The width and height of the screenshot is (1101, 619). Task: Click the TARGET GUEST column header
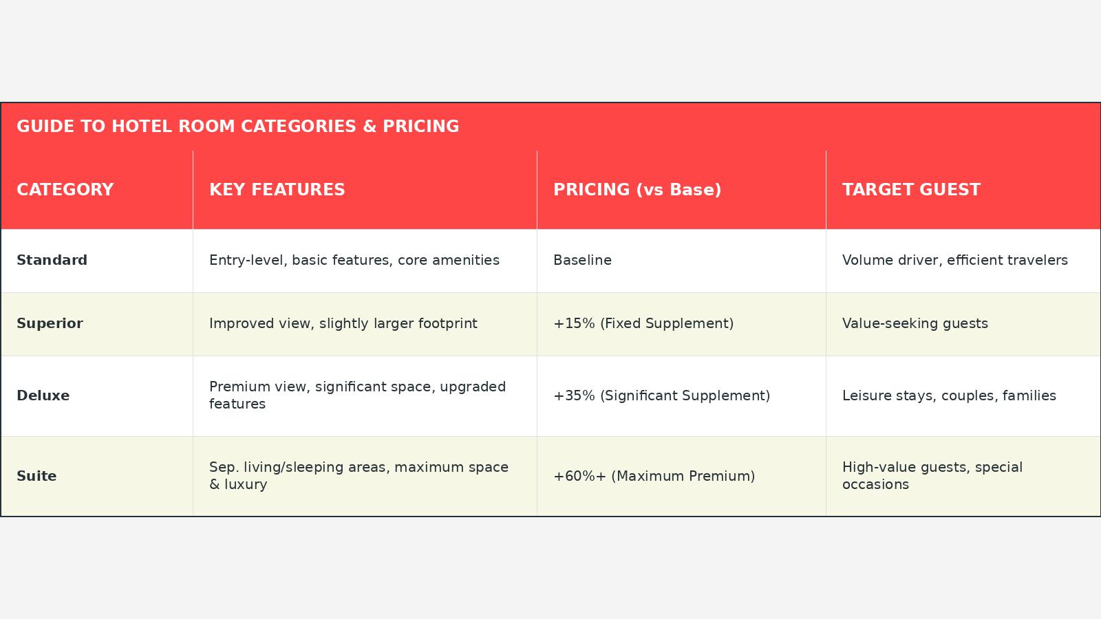pos(963,190)
